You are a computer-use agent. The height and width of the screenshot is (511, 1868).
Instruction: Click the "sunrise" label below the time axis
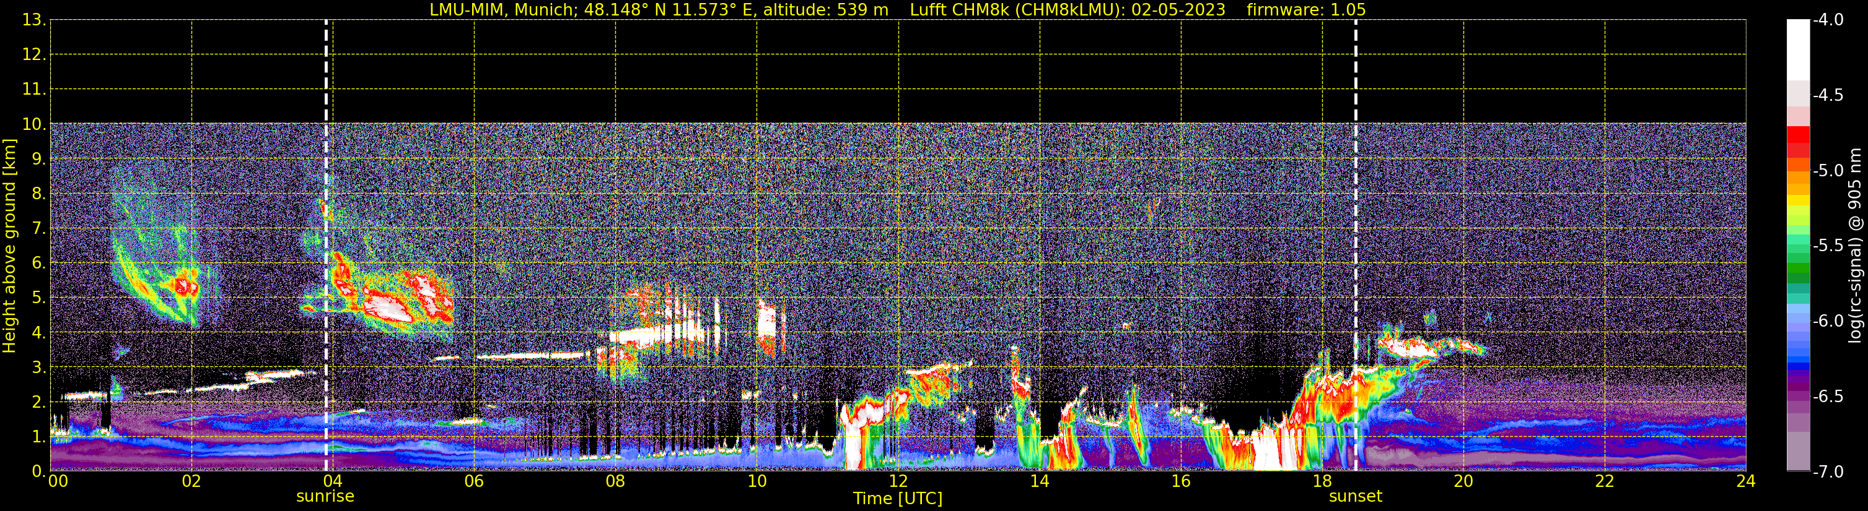[x=325, y=497]
